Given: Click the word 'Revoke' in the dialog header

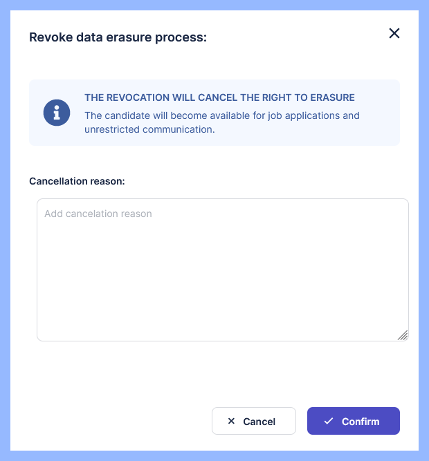Looking at the screenshot, I should tap(48, 37).
